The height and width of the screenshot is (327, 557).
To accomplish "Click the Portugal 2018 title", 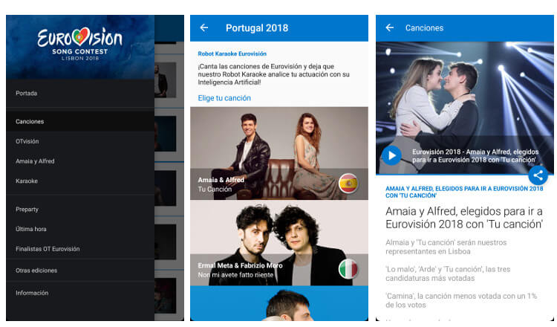I will tap(257, 27).
